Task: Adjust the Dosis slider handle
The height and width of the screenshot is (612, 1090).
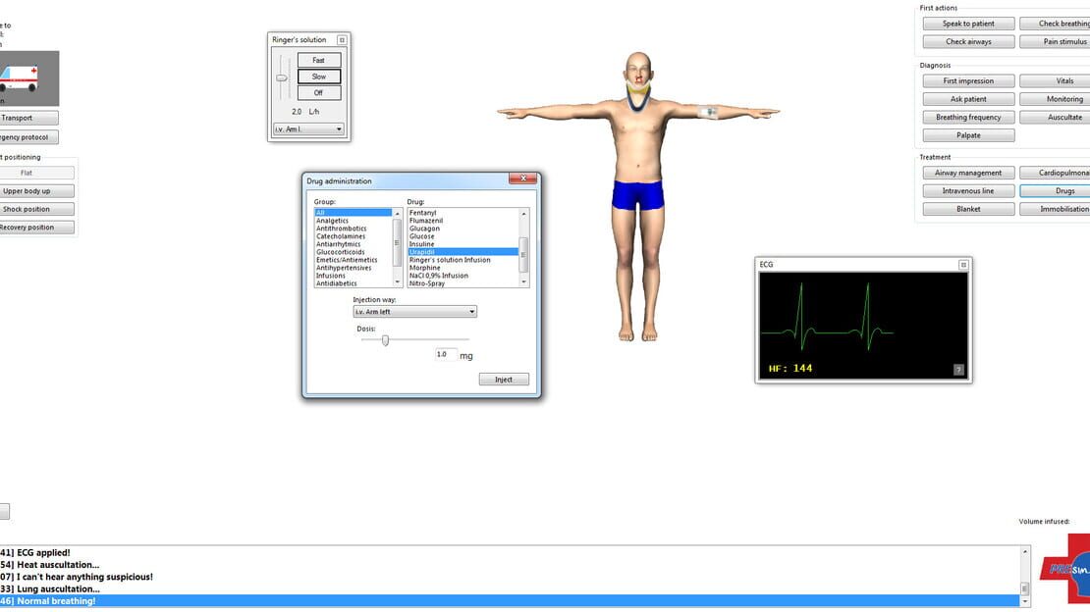Action: click(385, 340)
